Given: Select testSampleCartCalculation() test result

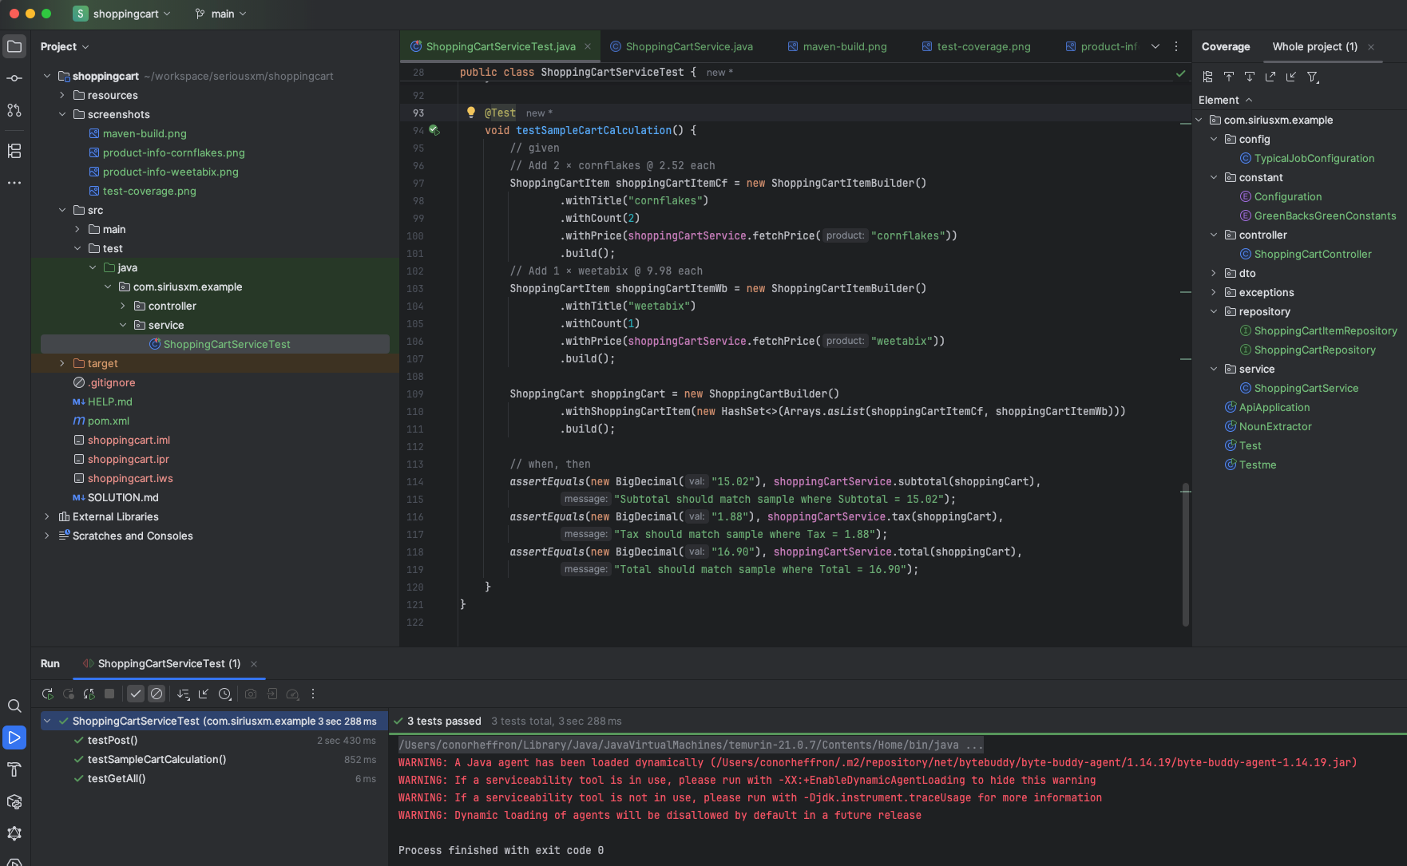Looking at the screenshot, I should tap(157, 759).
